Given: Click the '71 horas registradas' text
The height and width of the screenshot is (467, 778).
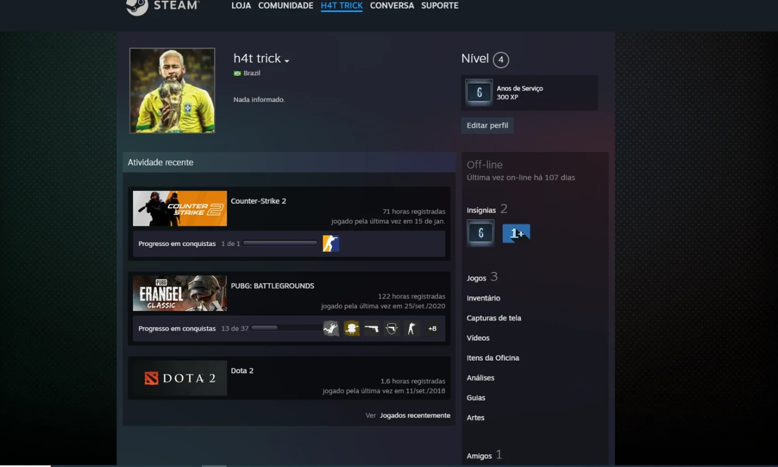Looking at the screenshot, I should [413, 212].
